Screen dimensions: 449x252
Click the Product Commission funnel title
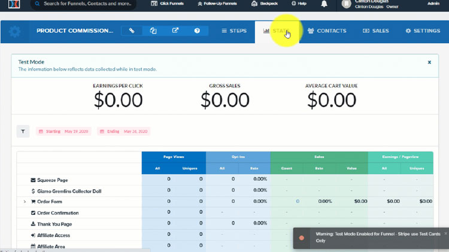point(75,31)
